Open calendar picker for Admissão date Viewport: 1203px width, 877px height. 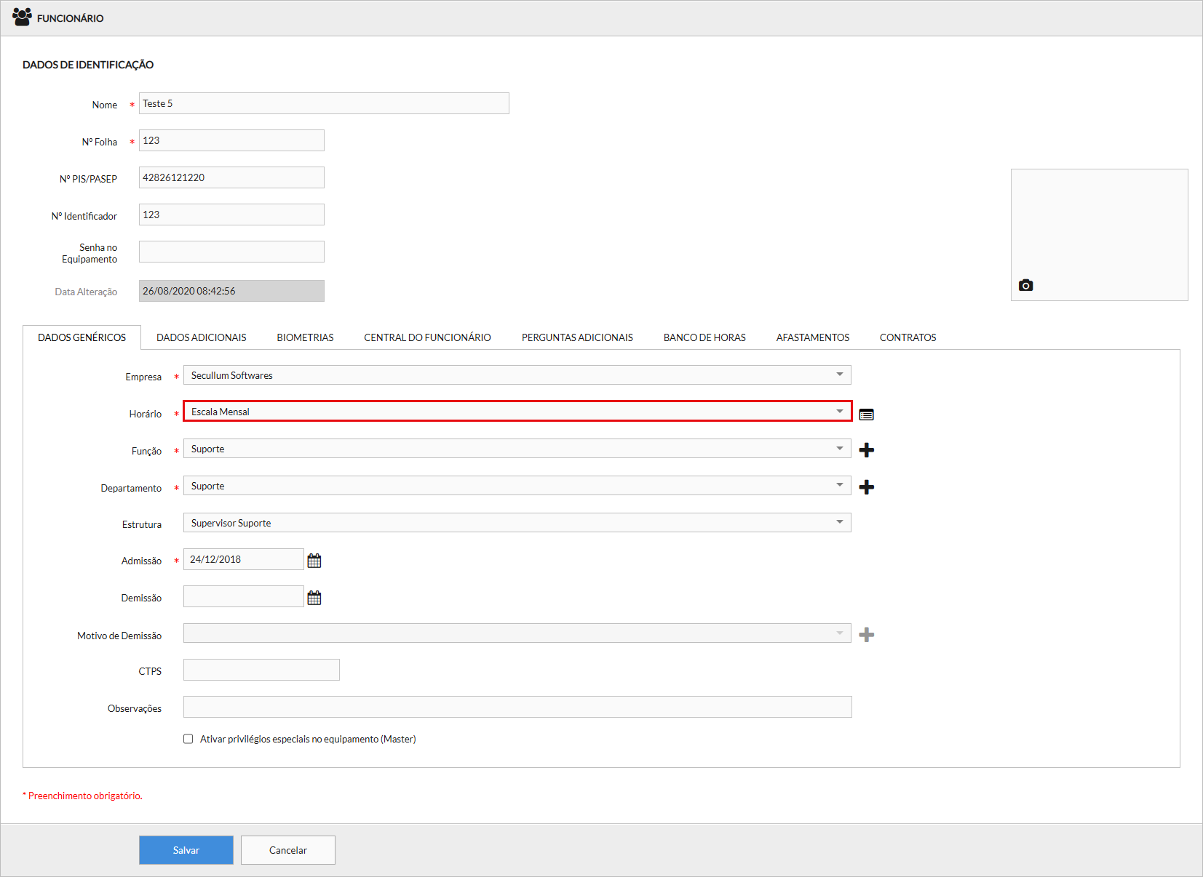coord(314,561)
